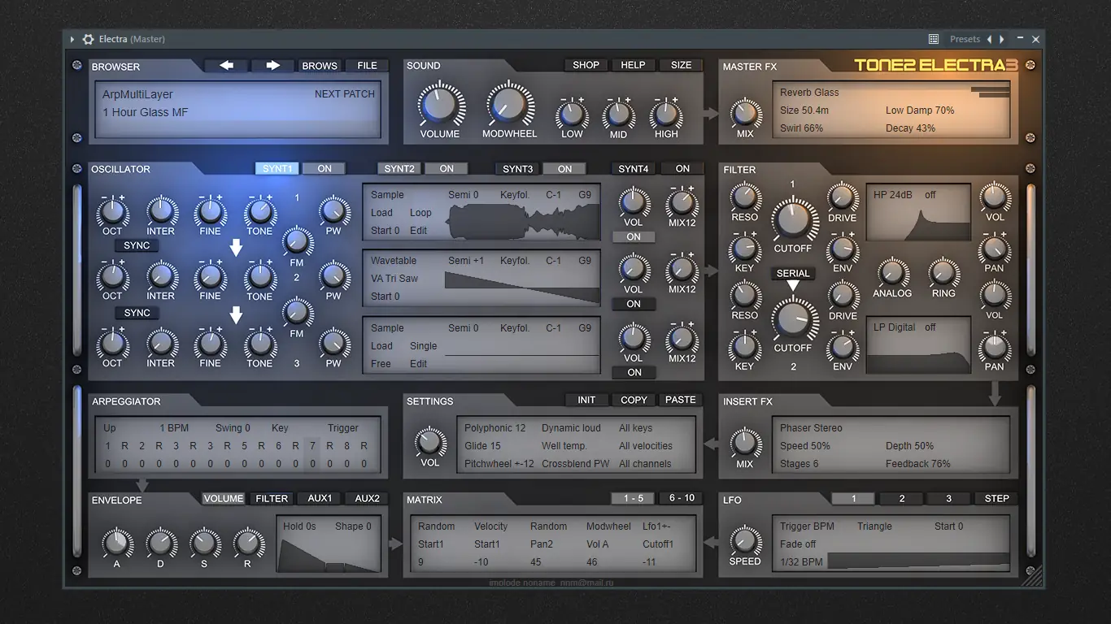
Task: Click the INIT settings button
Action: click(x=586, y=400)
